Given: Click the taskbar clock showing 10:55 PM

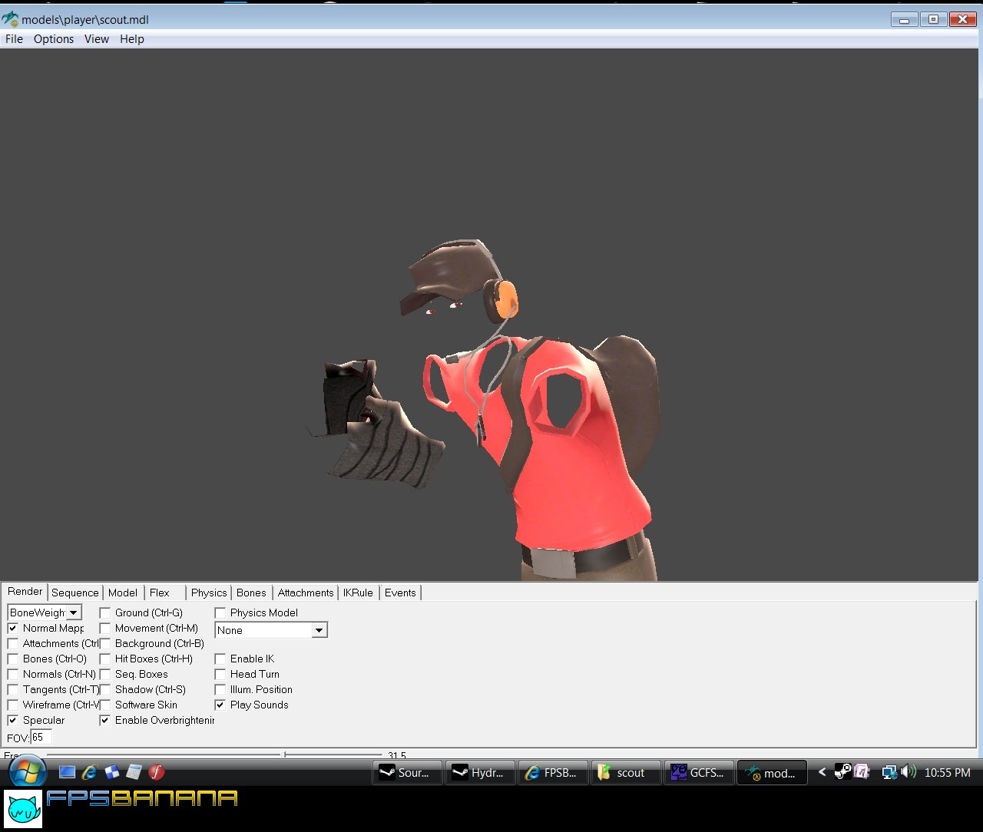Looking at the screenshot, I should click(x=948, y=773).
